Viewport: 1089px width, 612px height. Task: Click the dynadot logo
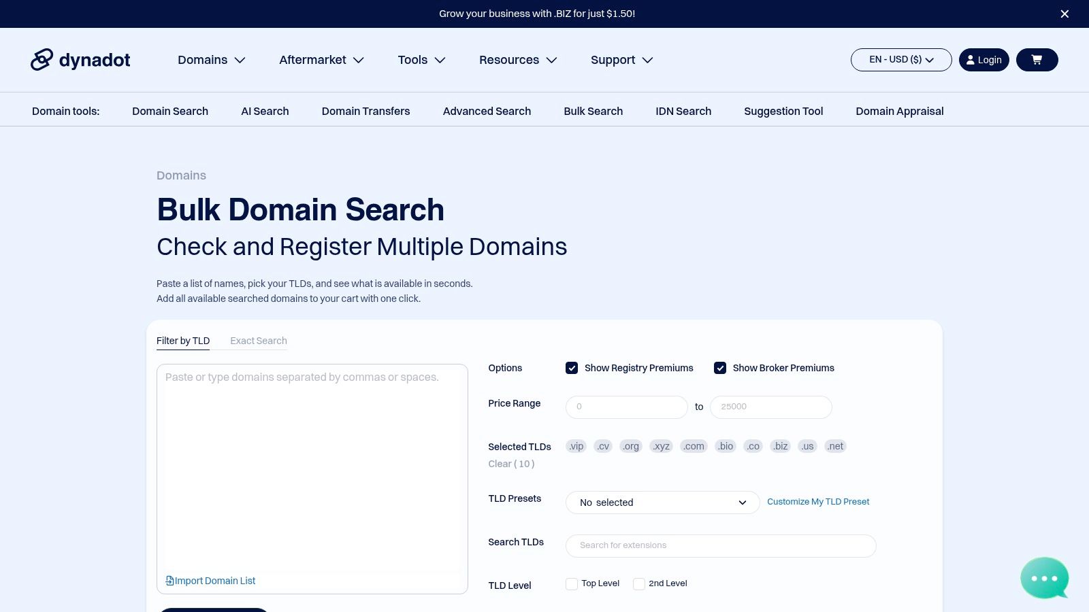pyautogui.click(x=80, y=60)
